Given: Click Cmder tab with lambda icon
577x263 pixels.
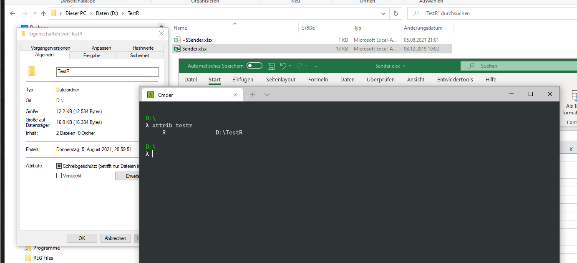Looking at the screenshot, I should (x=192, y=95).
